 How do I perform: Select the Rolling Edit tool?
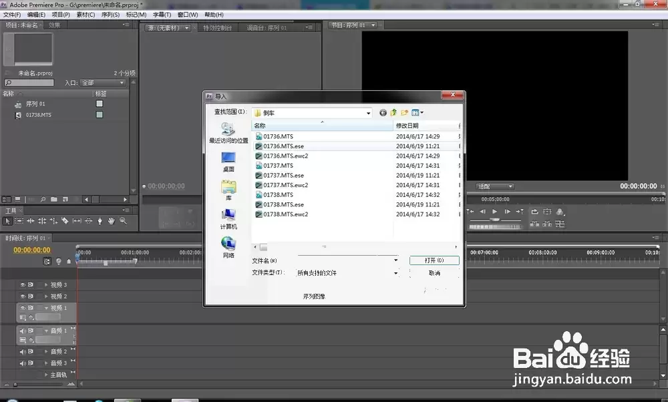(42, 221)
